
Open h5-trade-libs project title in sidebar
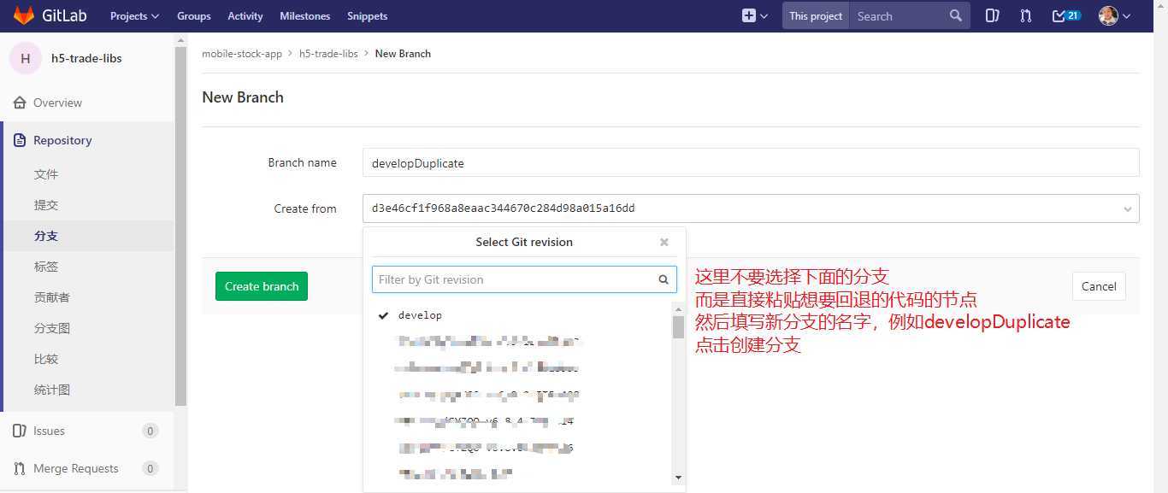[x=86, y=58]
